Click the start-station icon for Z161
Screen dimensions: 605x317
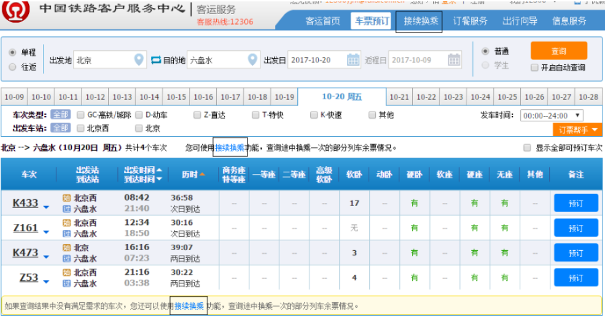point(67,223)
